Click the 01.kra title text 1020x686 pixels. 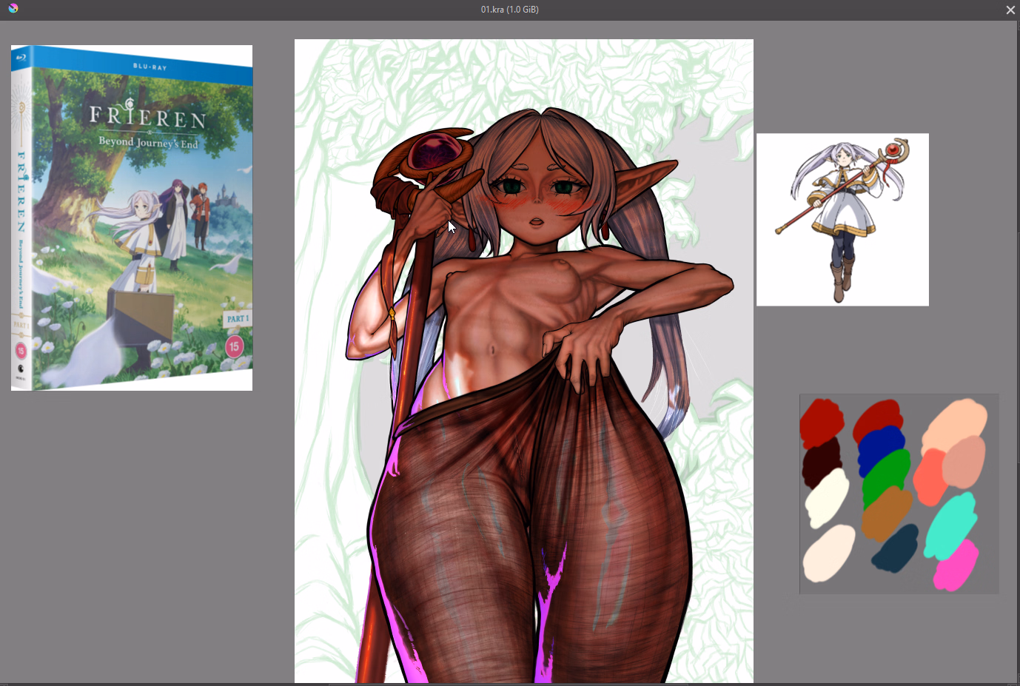(509, 10)
